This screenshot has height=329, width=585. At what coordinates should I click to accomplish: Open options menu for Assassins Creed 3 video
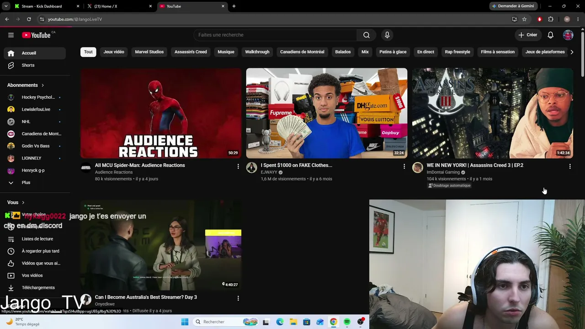tap(570, 166)
